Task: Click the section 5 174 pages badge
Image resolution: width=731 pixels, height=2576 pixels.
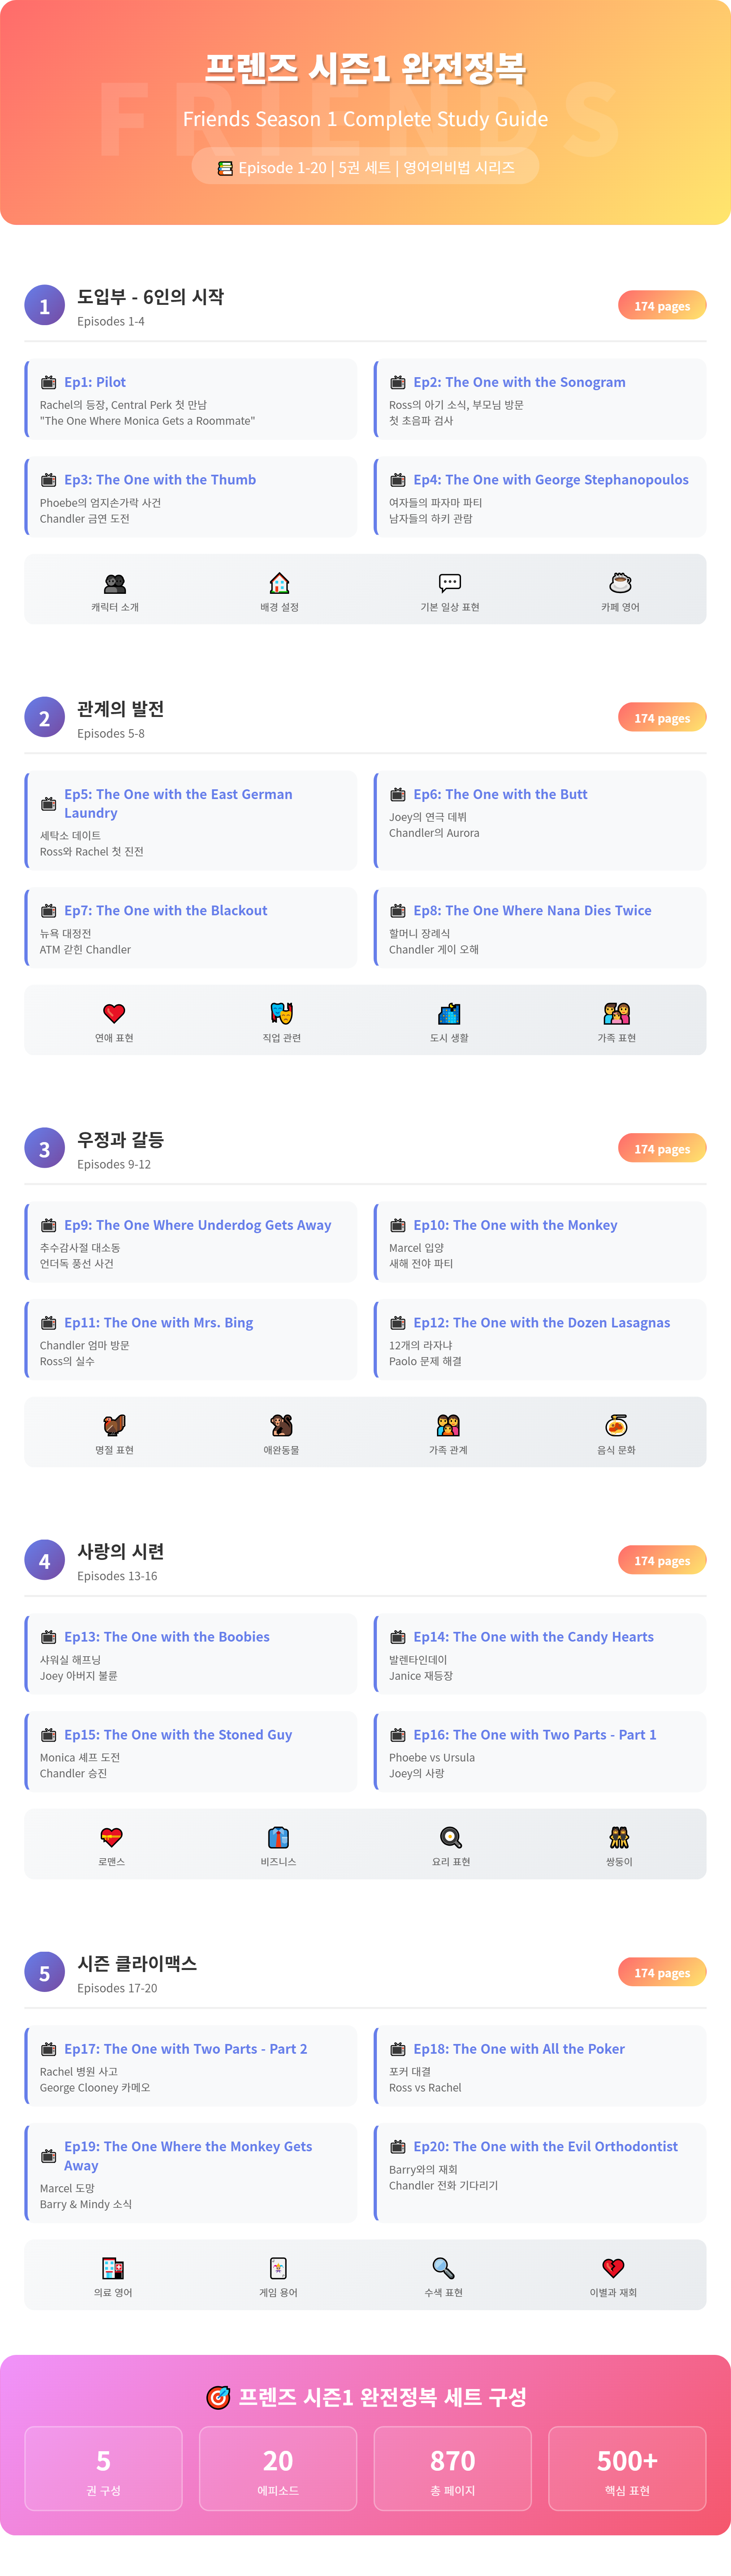Action: click(x=662, y=1973)
